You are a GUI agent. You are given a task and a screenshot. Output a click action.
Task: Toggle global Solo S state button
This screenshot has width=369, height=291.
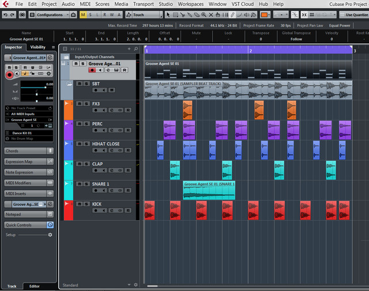tap(90, 15)
